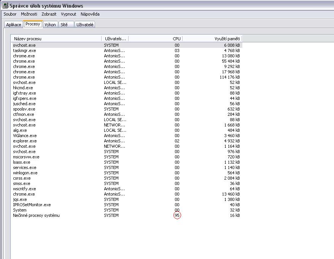Select the wscntfy.exe process
The image size is (334, 259).
tap(127, 189)
